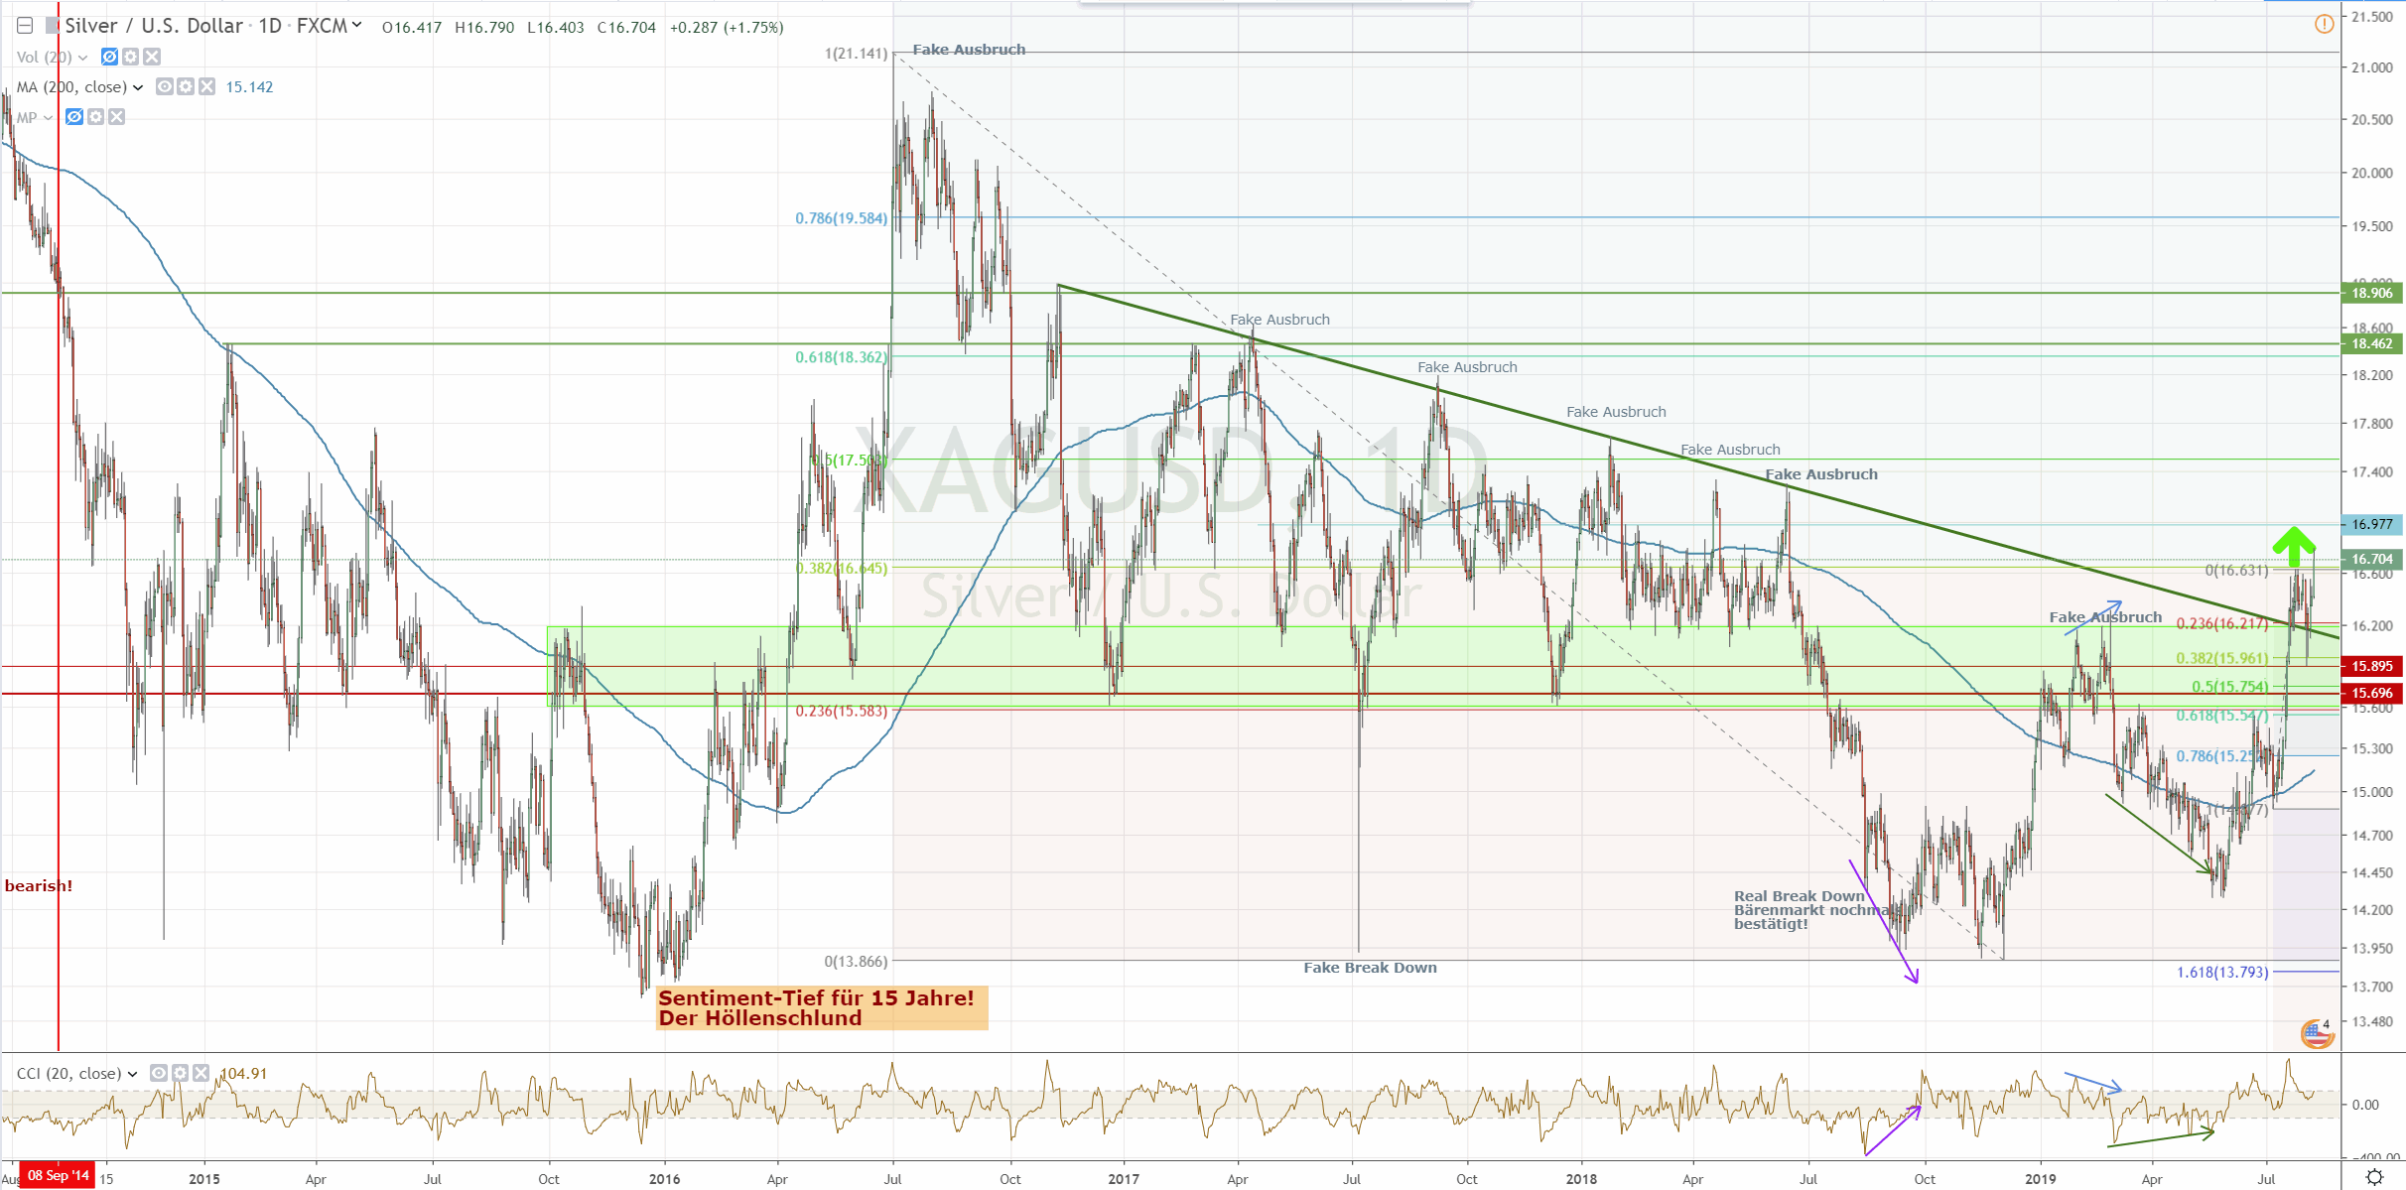
Task: Hide the MA (200, close) indicator
Action: (x=165, y=86)
